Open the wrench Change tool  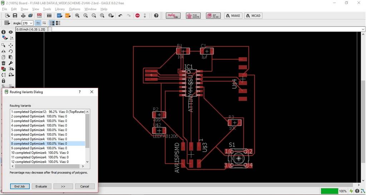[11, 63]
